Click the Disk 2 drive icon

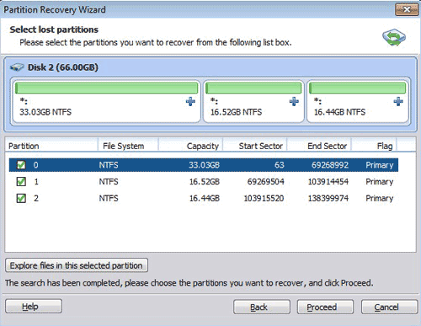point(17,67)
